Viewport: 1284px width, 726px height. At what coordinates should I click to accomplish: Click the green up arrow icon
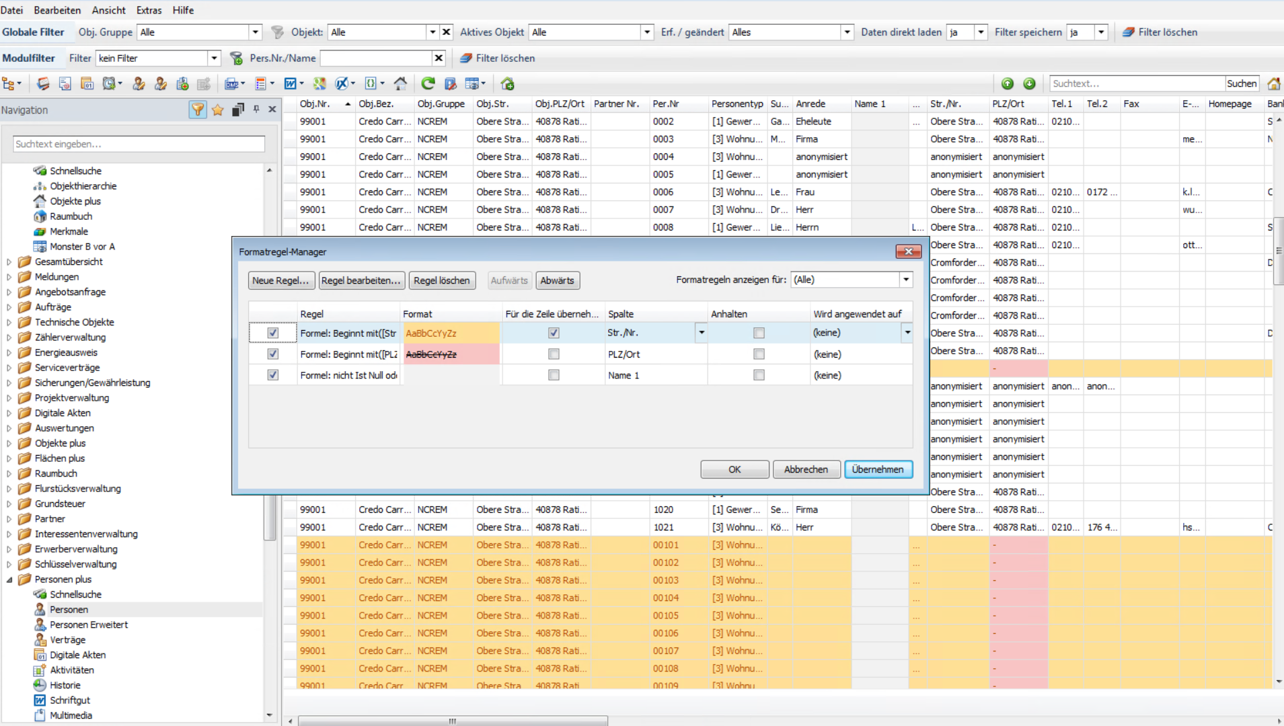[1008, 83]
